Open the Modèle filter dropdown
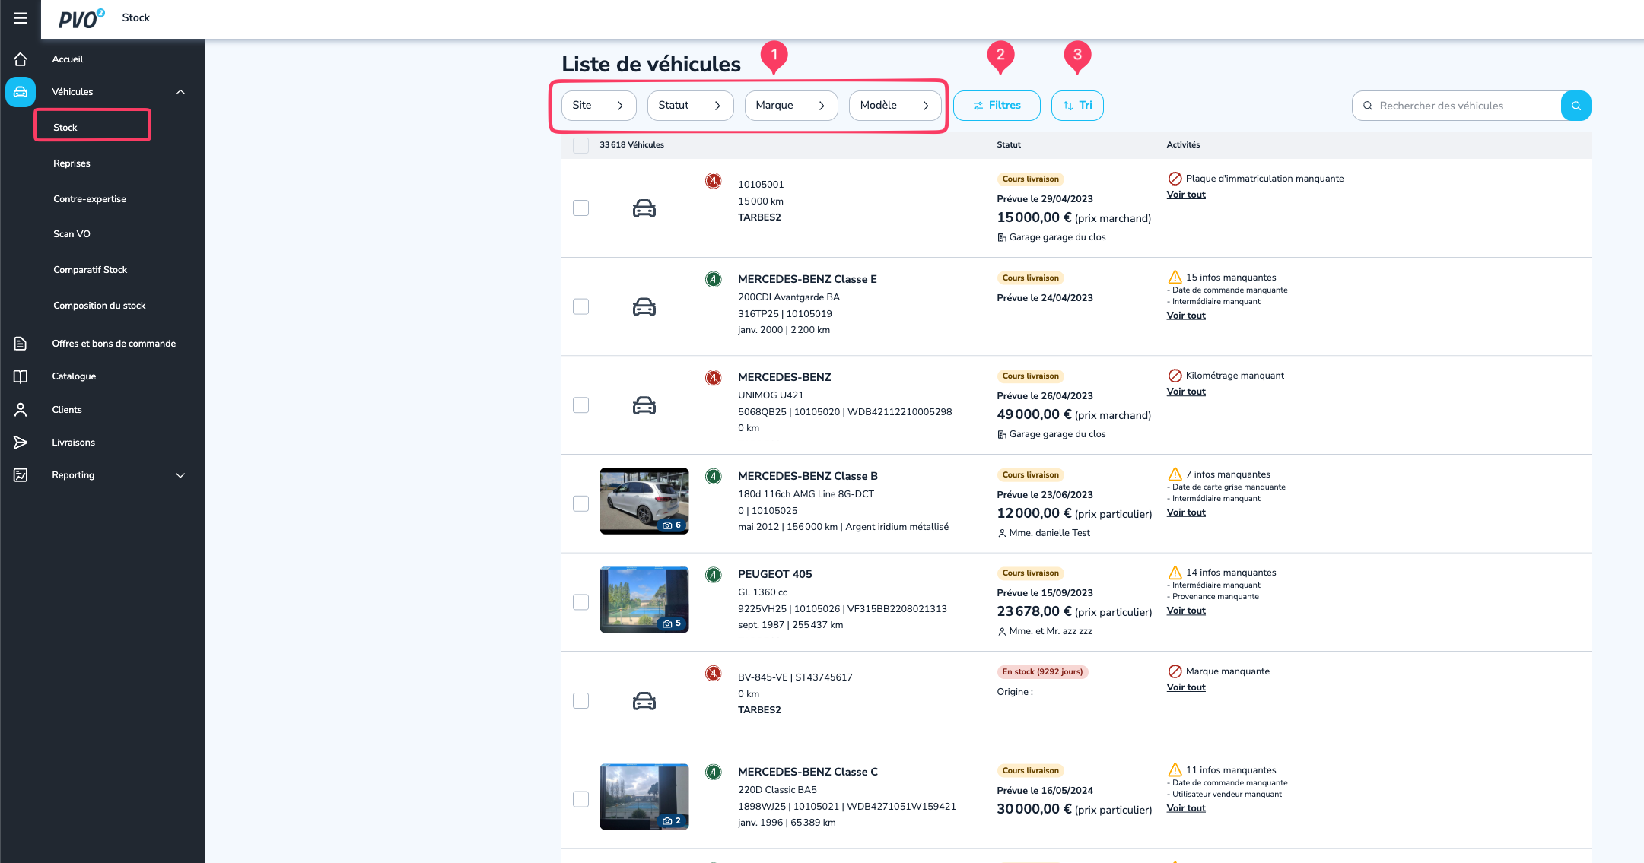The height and width of the screenshot is (863, 1644). pyautogui.click(x=895, y=106)
